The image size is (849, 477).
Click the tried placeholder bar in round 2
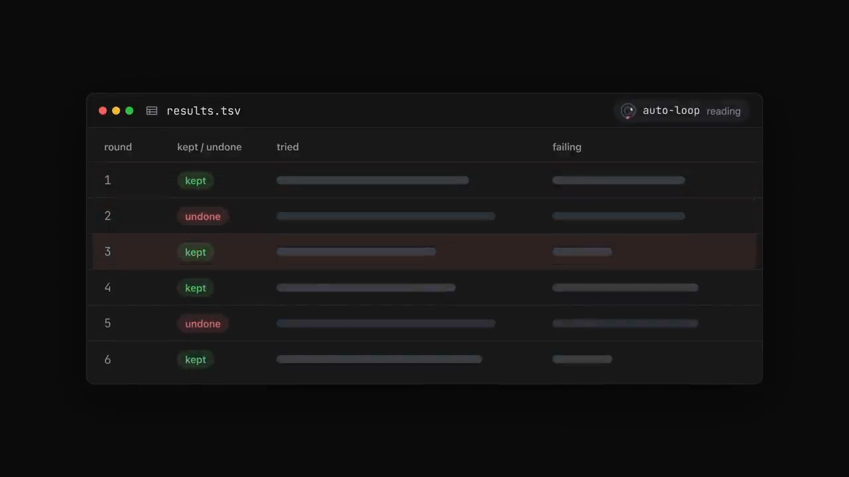[386, 216]
